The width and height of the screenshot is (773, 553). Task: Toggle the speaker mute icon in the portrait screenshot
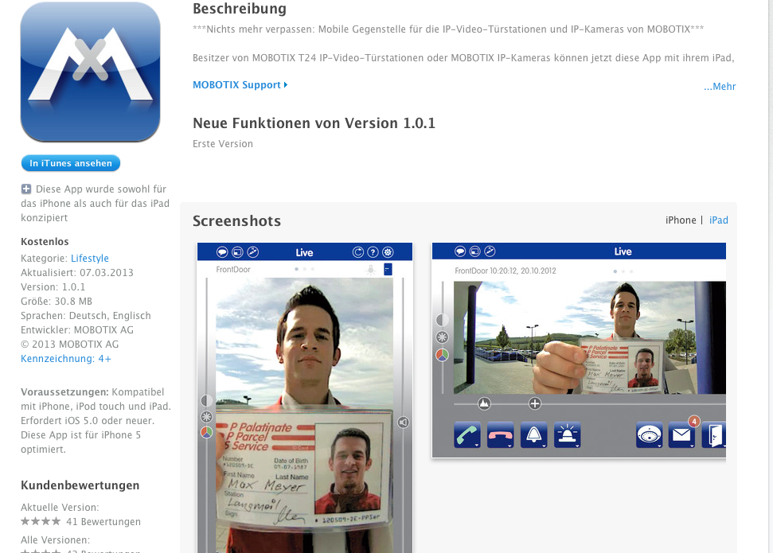click(404, 423)
